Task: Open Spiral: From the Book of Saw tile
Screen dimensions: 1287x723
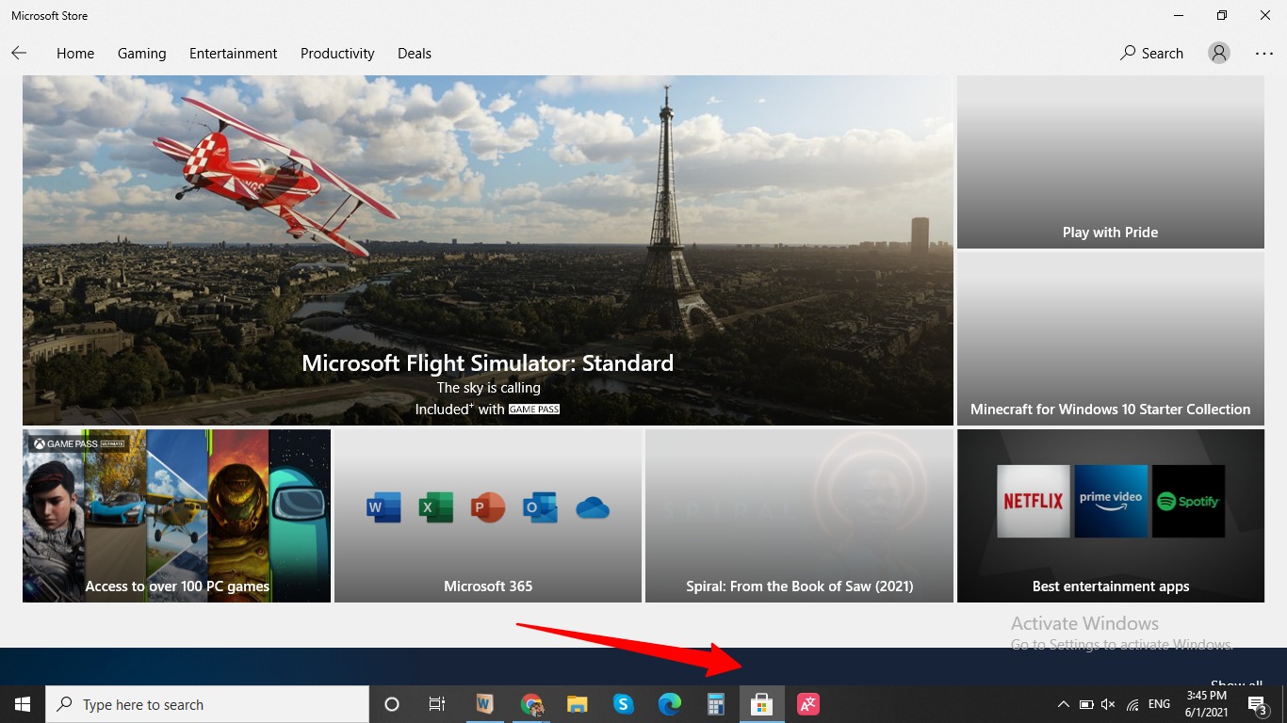Action: pos(800,516)
